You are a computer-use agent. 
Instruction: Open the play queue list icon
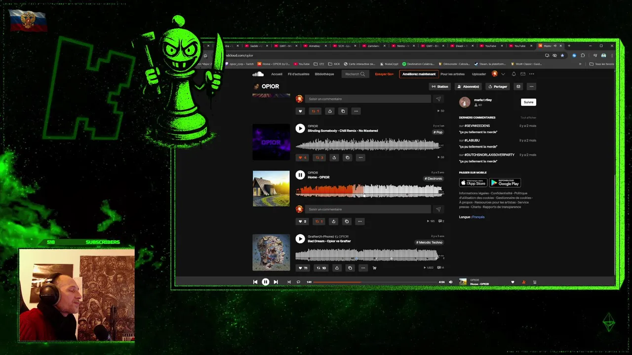535,282
